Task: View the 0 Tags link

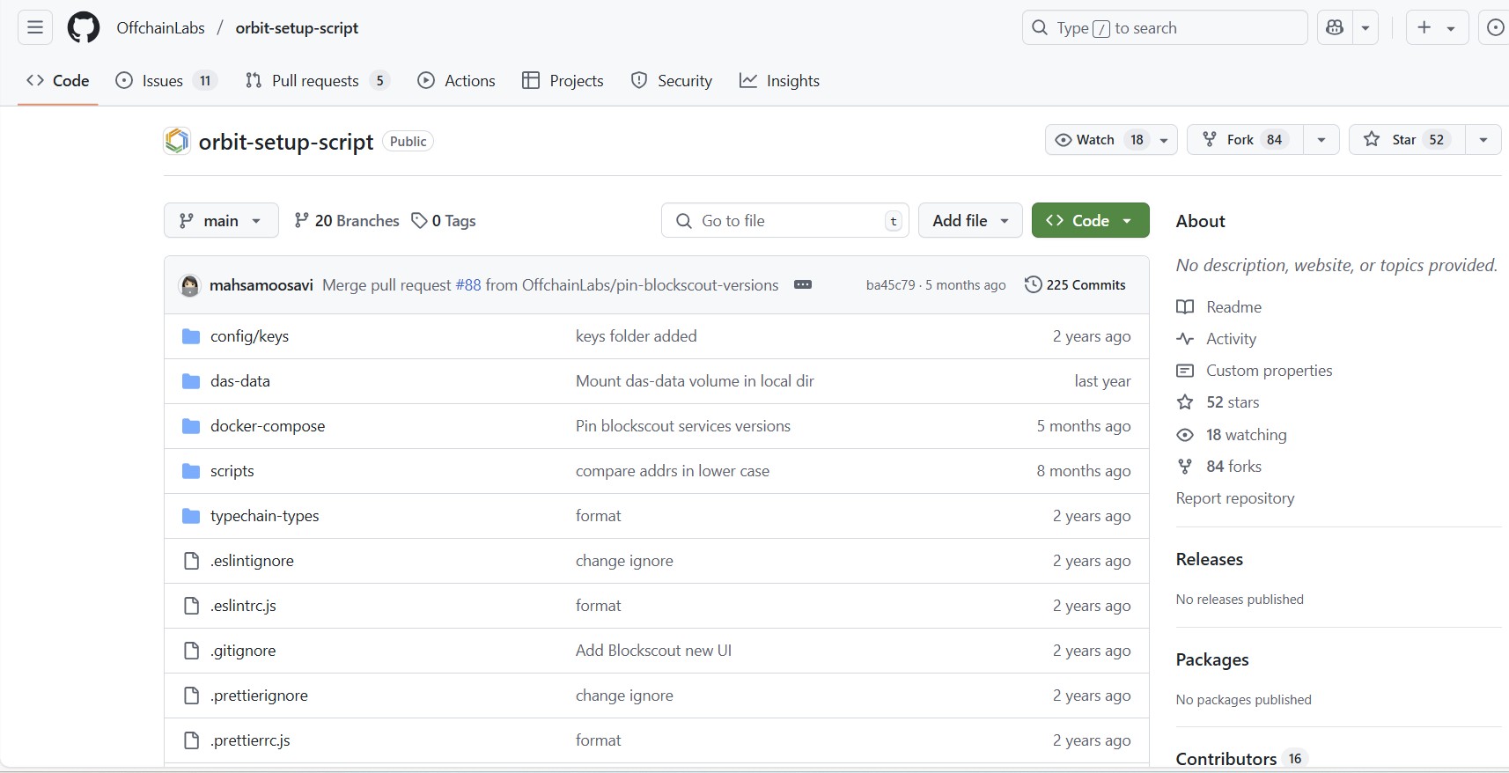Action: tap(444, 220)
